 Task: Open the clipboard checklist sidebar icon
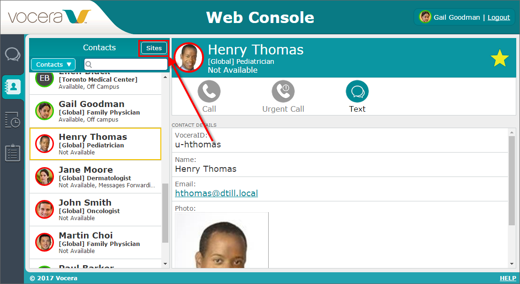(13, 153)
